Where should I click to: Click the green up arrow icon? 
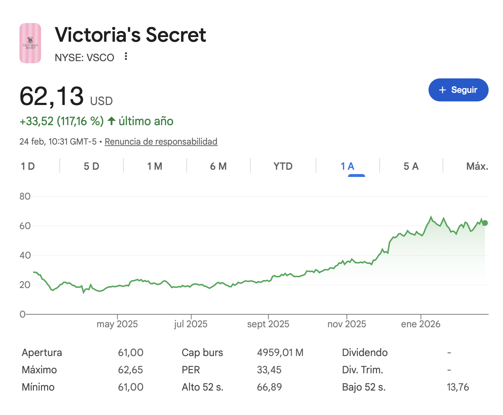tap(112, 121)
